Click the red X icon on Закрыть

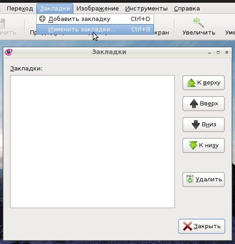187,226
